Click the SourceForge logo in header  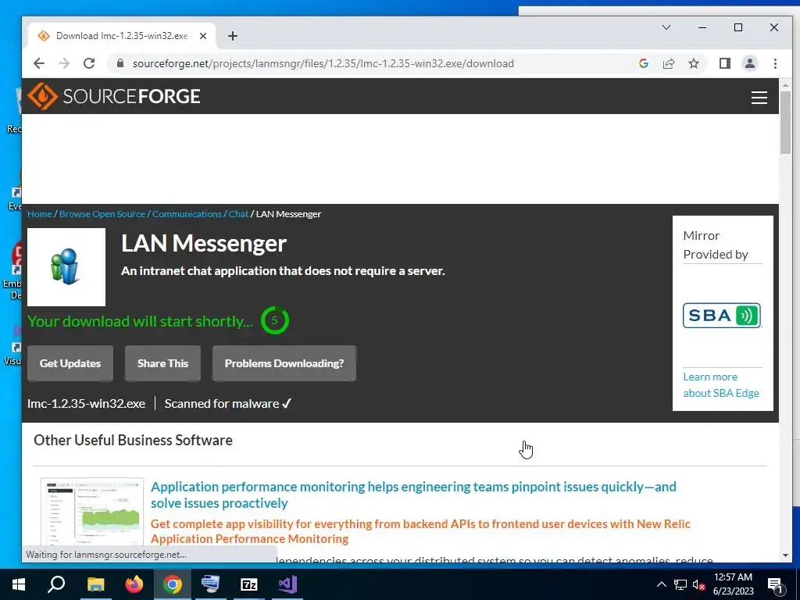pyautogui.click(x=114, y=96)
